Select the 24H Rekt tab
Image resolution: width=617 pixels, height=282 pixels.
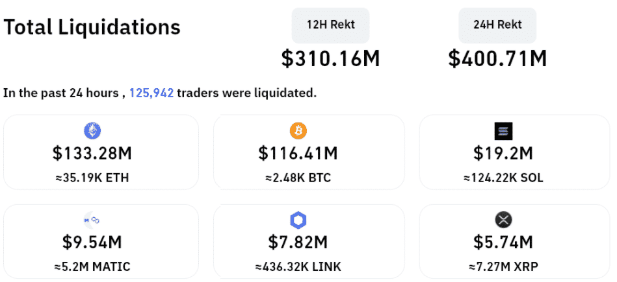[497, 25]
